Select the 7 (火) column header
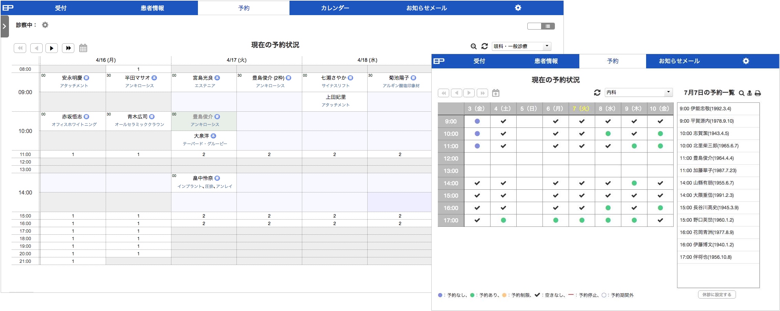This screenshot has width=780, height=311. pyautogui.click(x=582, y=109)
